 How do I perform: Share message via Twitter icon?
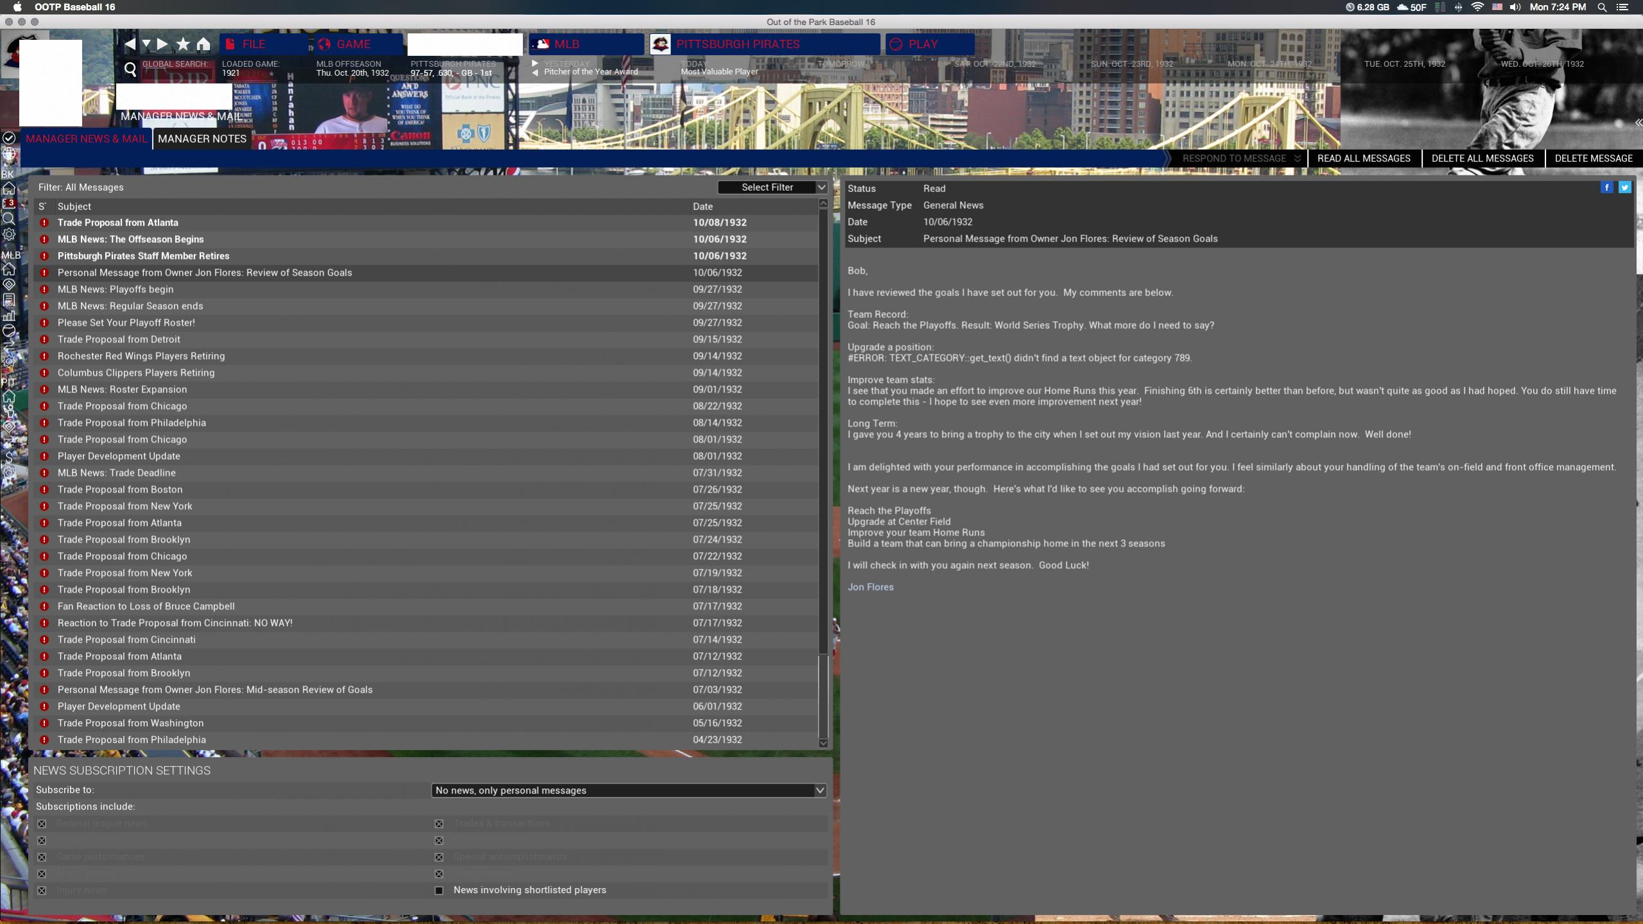pos(1624,187)
